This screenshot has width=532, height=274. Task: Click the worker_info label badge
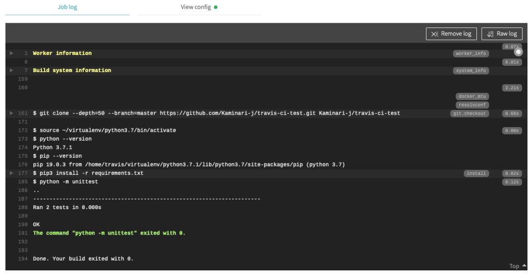[x=471, y=53]
